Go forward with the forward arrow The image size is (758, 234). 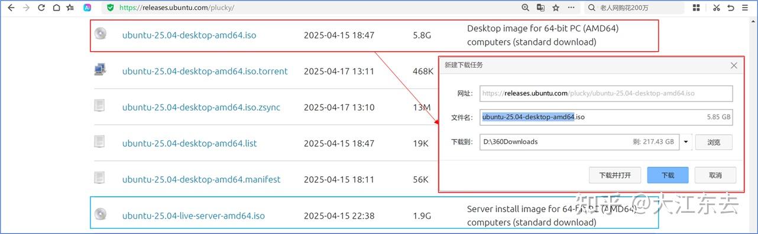coord(26,8)
